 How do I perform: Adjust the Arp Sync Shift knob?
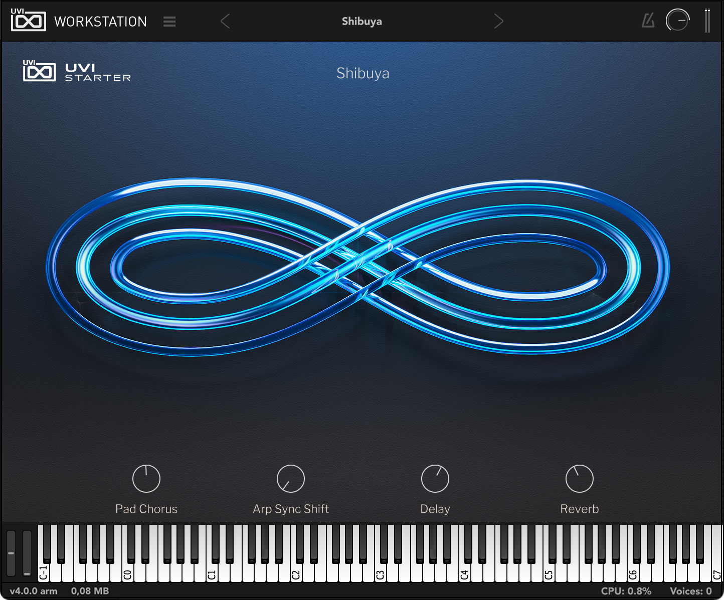point(290,478)
